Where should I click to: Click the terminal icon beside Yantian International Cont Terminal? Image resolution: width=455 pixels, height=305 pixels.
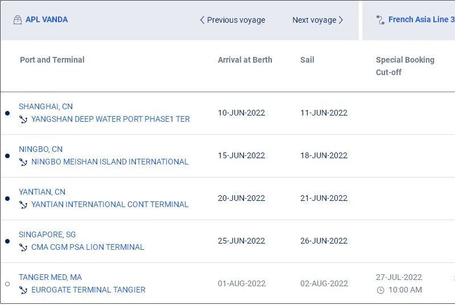pyautogui.click(x=23, y=205)
